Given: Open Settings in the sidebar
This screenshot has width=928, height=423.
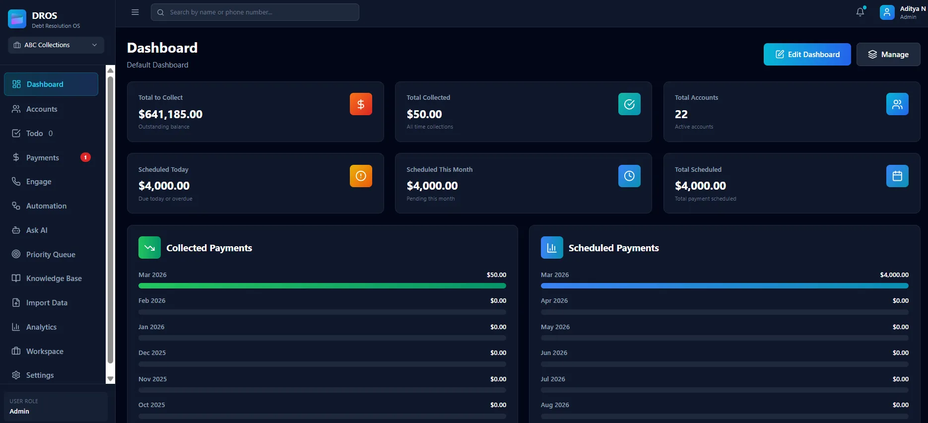Looking at the screenshot, I should (x=51, y=375).
